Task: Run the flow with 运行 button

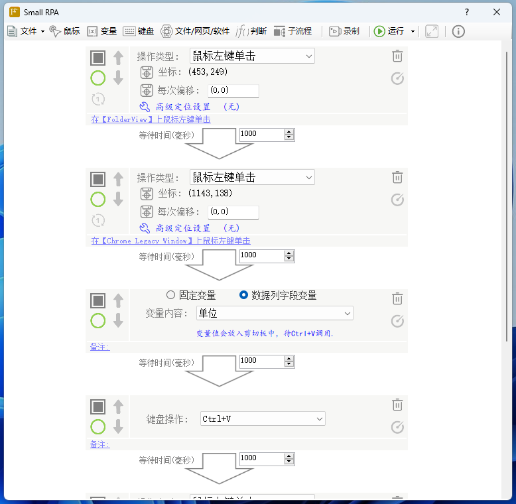Action: pyautogui.click(x=389, y=31)
